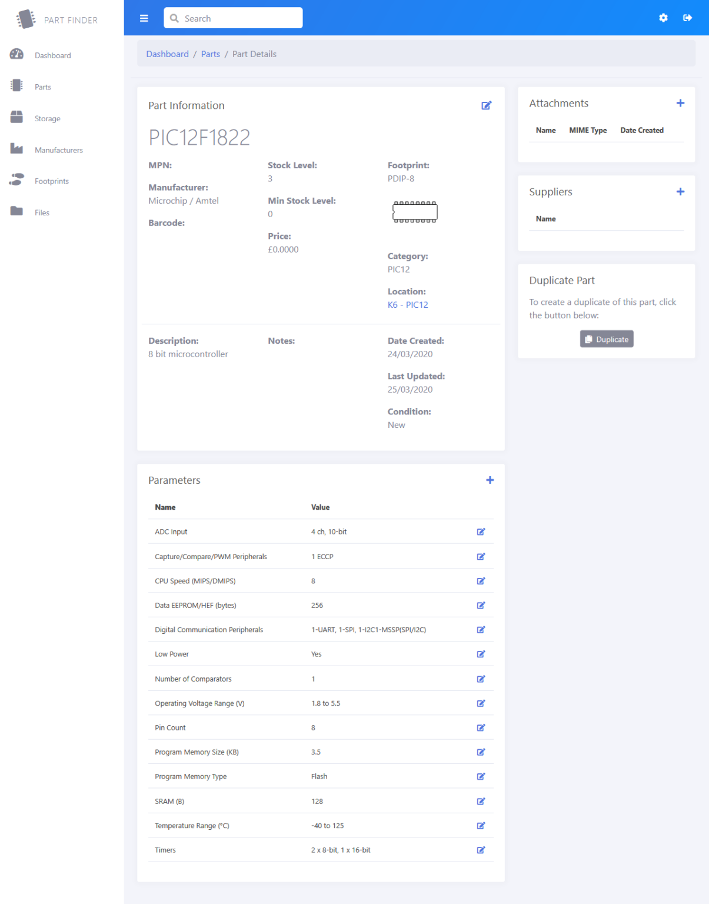709x904 pixels.
Task: Open the Footprints section
Action: tap(52, 181)
